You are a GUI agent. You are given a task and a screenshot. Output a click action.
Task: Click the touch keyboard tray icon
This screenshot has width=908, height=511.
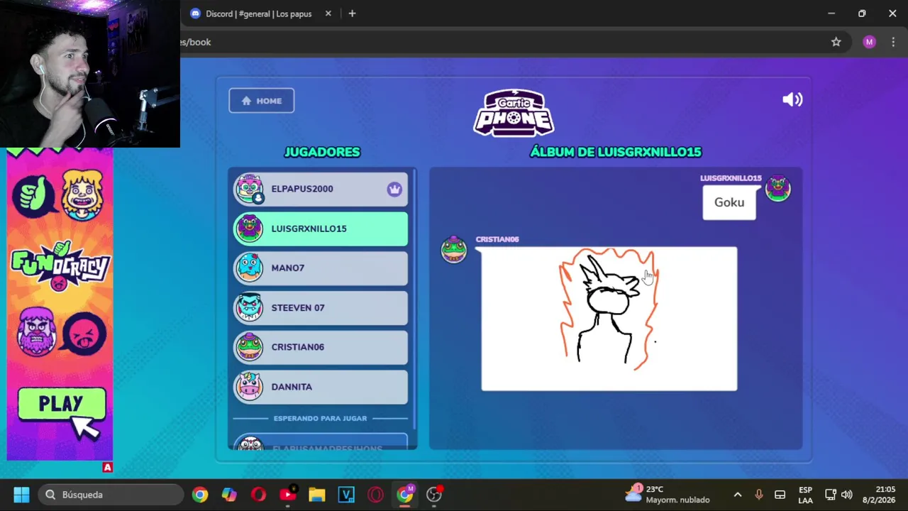(780, 495)
